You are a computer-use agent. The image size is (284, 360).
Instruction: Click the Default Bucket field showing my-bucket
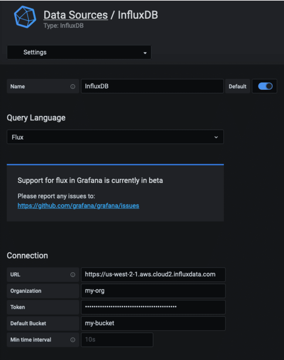[153, 323]
